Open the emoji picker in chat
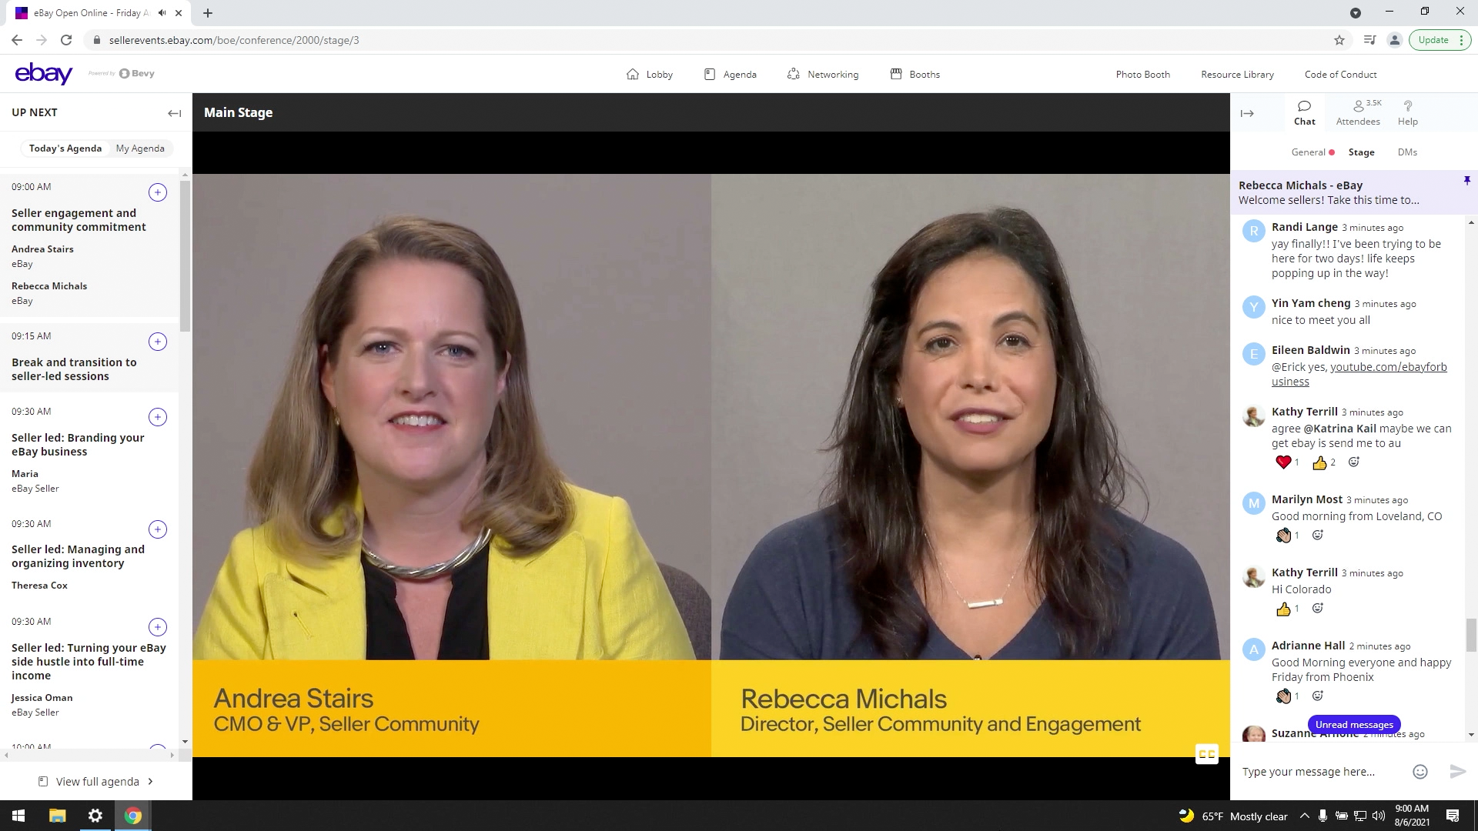This screenshot has width=1478, height=831. coord(1420,772)
